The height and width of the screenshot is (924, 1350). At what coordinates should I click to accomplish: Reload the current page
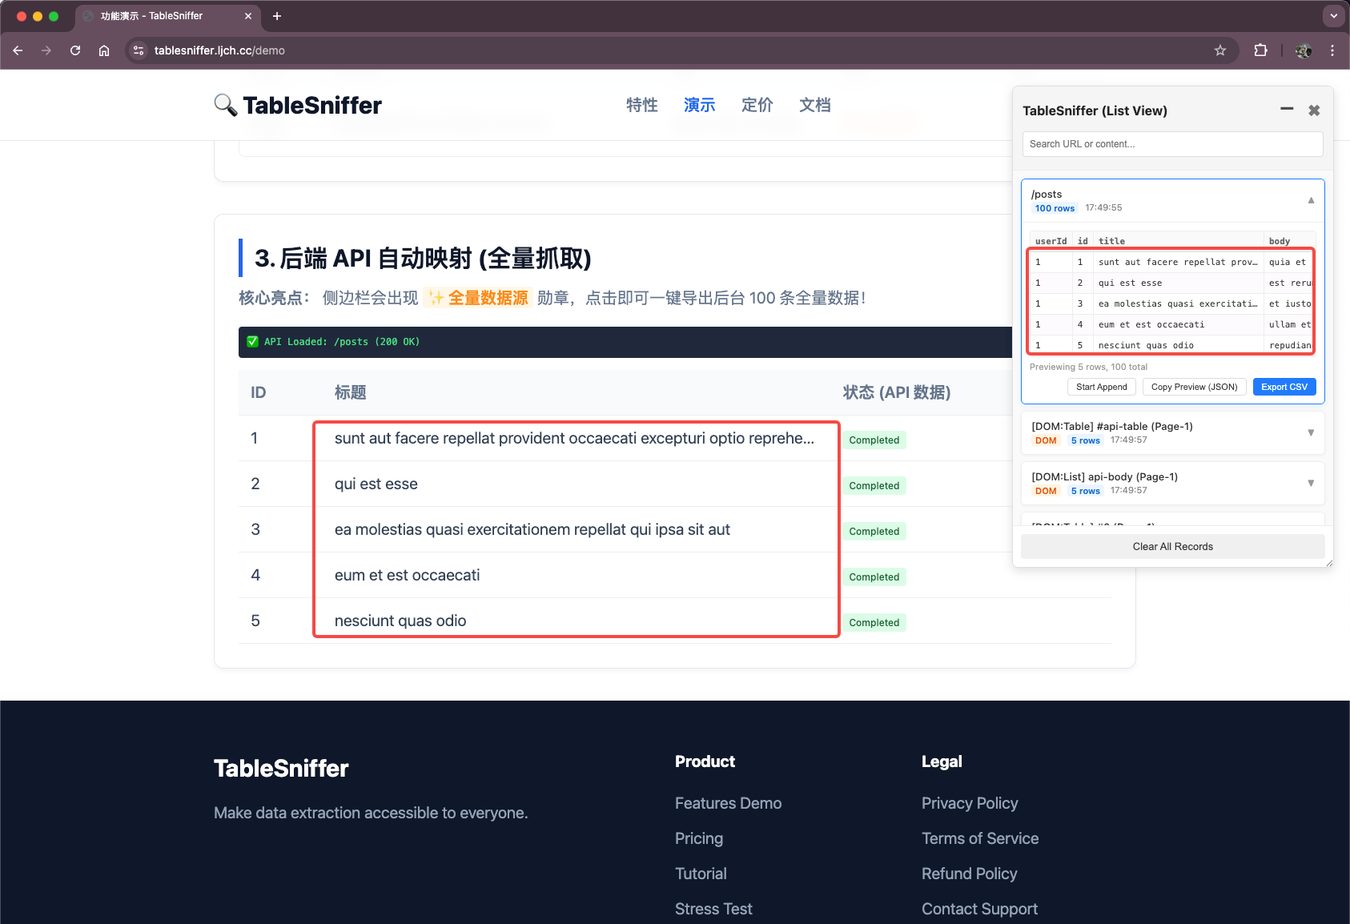tap(74, 50)
